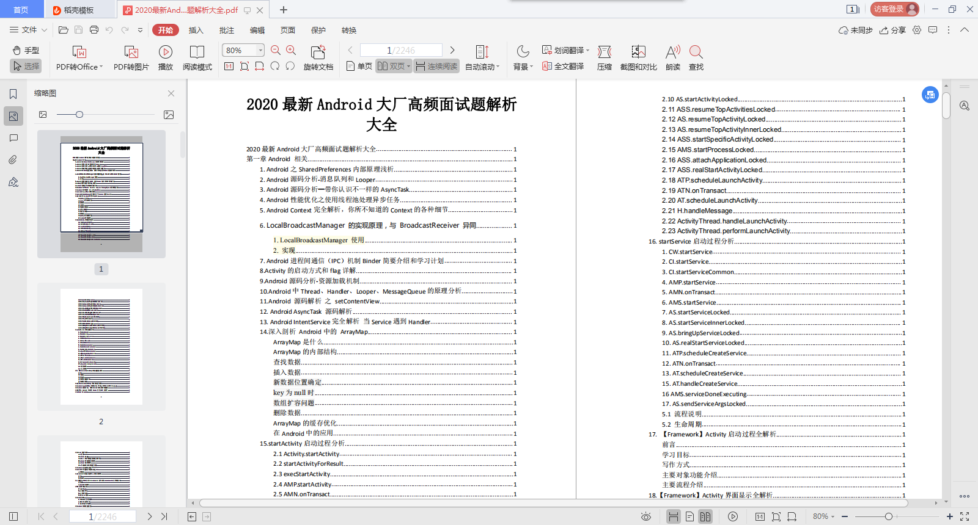The width and height of the screenshot is (978, 525).
Task: Click the blue floating assistant icon
Action: coord(930,95)
